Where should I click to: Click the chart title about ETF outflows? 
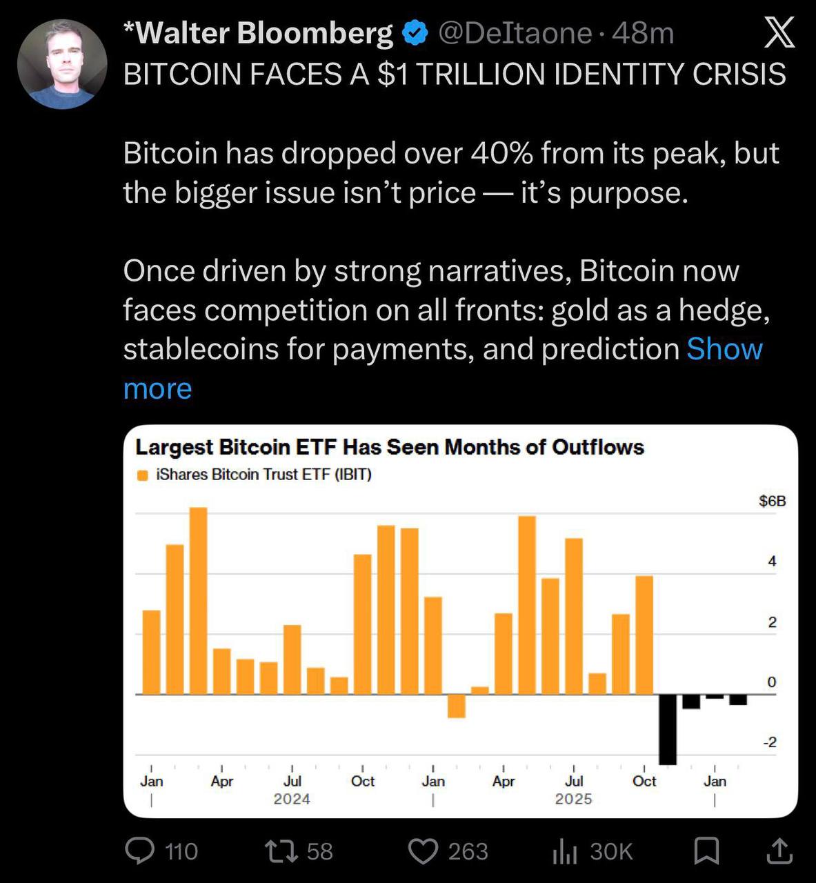(x=390, y=447)
